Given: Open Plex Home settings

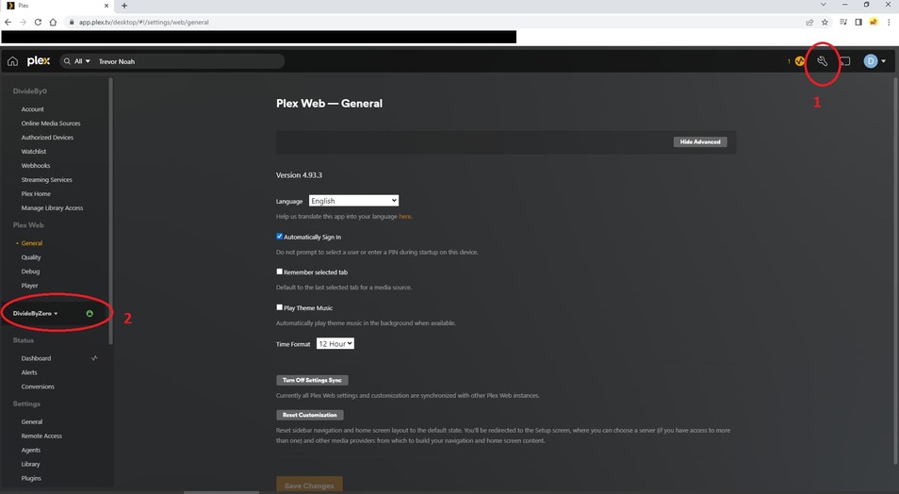Looking at the screenshot, I should (36, 194).
